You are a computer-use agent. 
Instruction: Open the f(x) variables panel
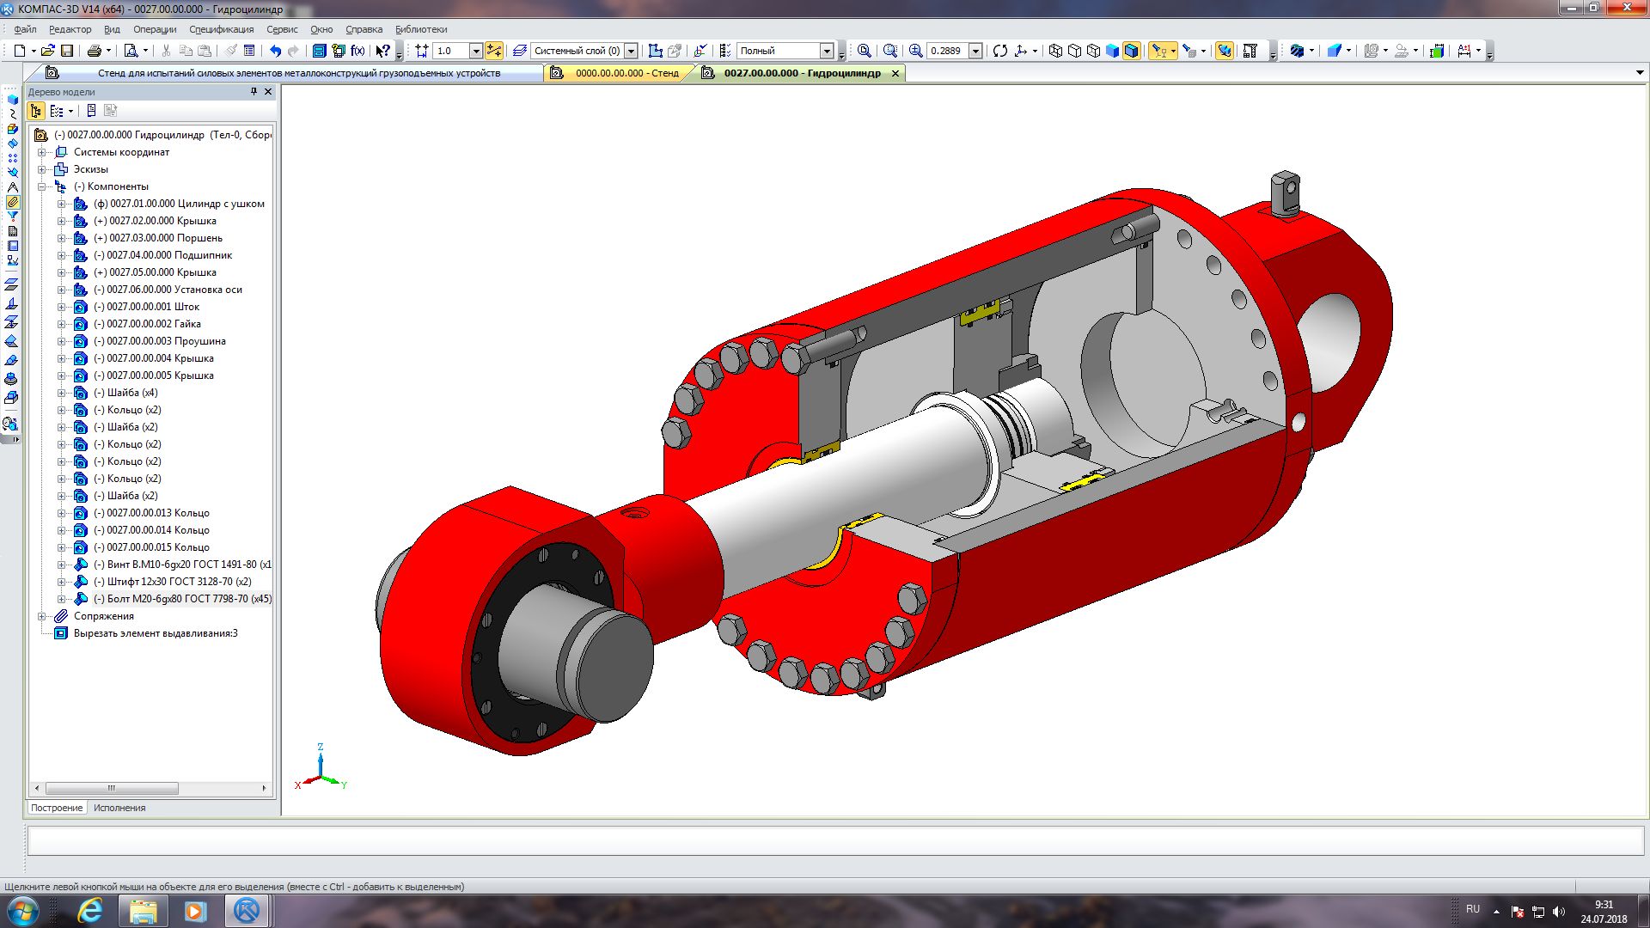[x=357, y=51]
